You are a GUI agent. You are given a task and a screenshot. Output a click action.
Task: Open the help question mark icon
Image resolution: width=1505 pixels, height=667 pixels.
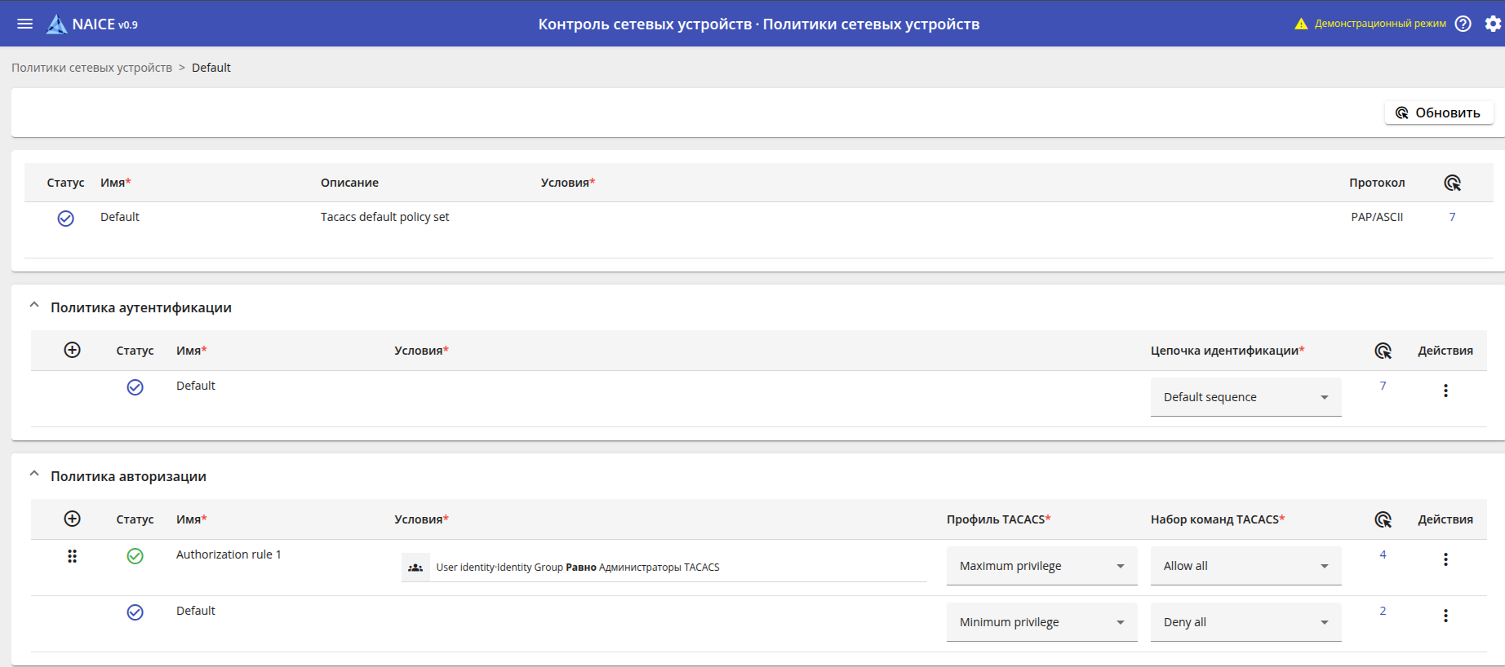coord(1463,24)
